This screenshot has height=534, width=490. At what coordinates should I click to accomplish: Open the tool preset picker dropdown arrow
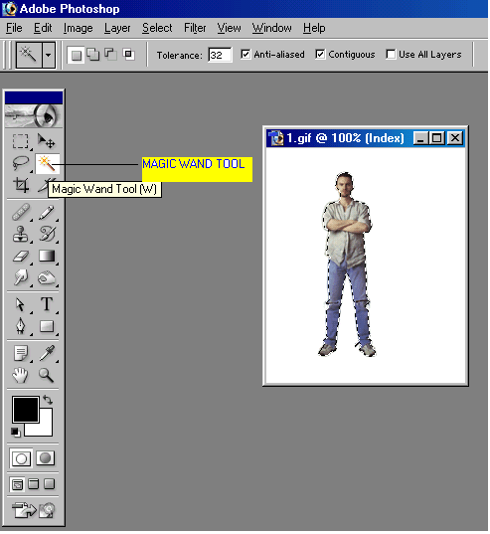tap(49, 55)
